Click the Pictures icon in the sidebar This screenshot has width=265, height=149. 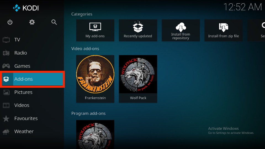coord(6,92)
